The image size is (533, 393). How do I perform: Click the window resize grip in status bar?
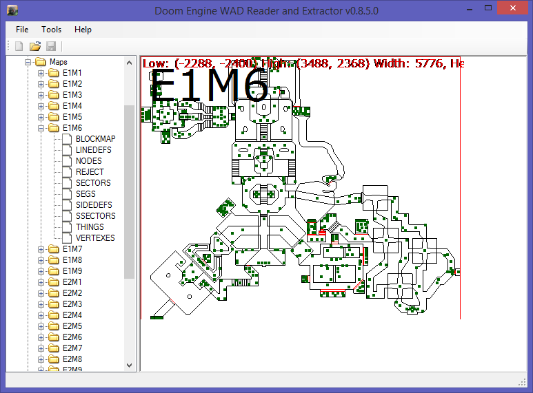[x=522, y=383]
